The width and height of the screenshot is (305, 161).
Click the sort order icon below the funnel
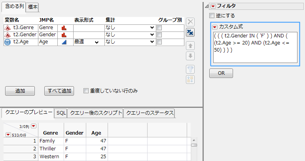tap(190, 79)
